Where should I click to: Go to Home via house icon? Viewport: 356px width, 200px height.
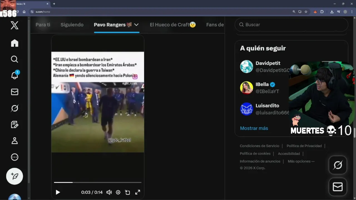coord(14,43)
